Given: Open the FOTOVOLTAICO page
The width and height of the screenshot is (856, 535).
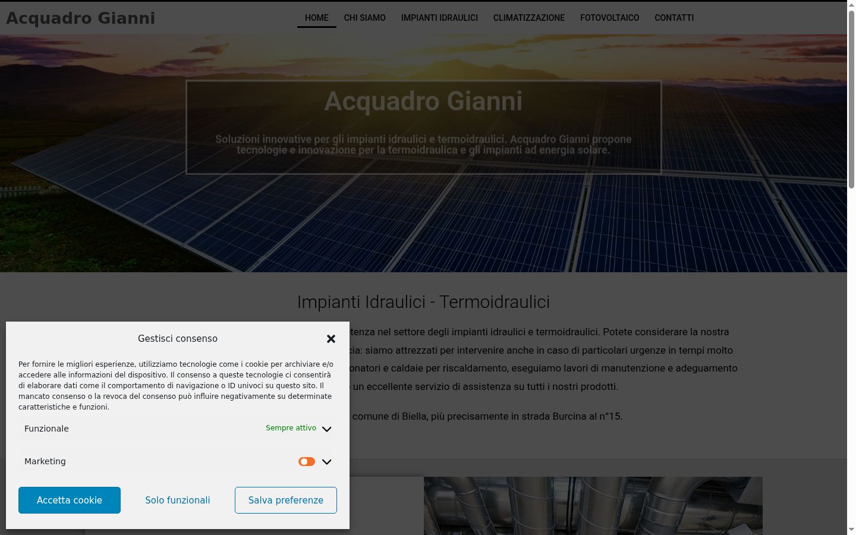Looking at the screenshot, I should 610,18.
